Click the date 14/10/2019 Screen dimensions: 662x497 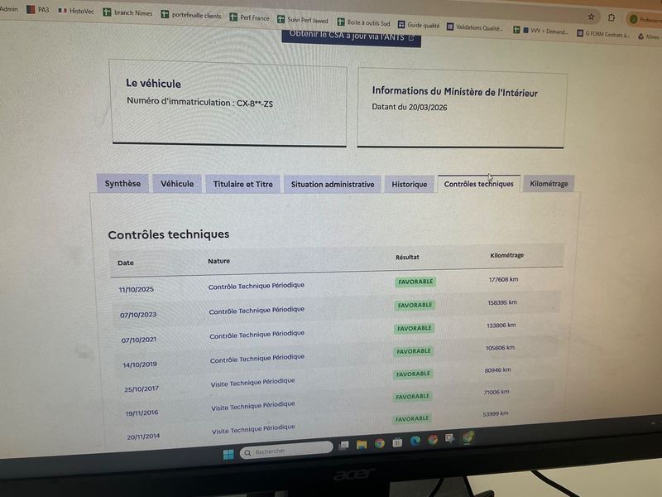[140, 364]
